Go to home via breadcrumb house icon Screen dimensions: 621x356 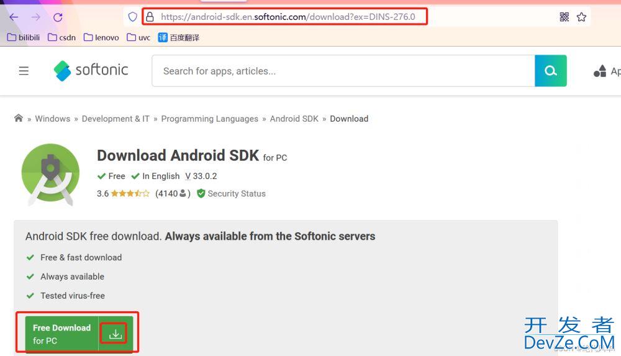pyautogui.click(x=19, y=118)
